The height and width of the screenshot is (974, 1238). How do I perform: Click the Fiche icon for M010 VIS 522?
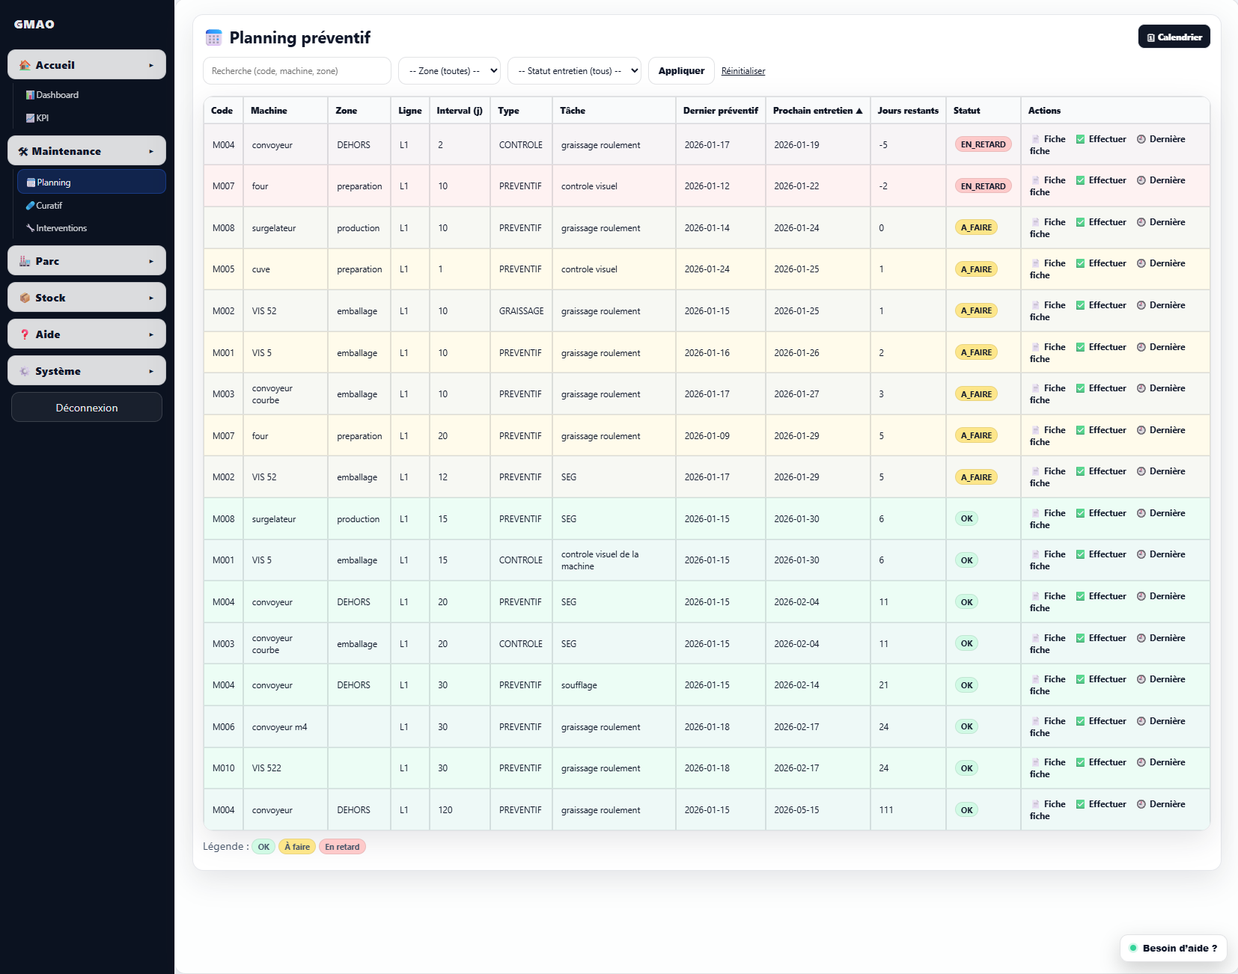pyautogui.click(x=1035, y=762)
